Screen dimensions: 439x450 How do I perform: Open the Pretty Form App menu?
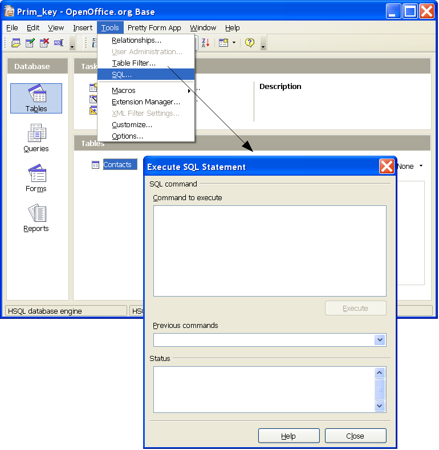pos(154,27)
